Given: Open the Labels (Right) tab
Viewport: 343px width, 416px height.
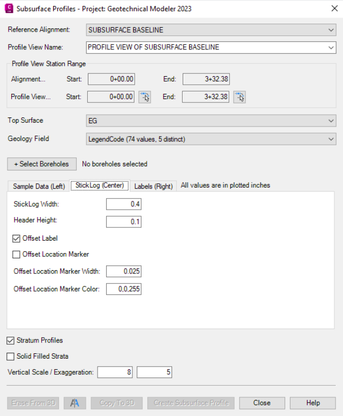Looking at the screenshot, I should (153, 186).
